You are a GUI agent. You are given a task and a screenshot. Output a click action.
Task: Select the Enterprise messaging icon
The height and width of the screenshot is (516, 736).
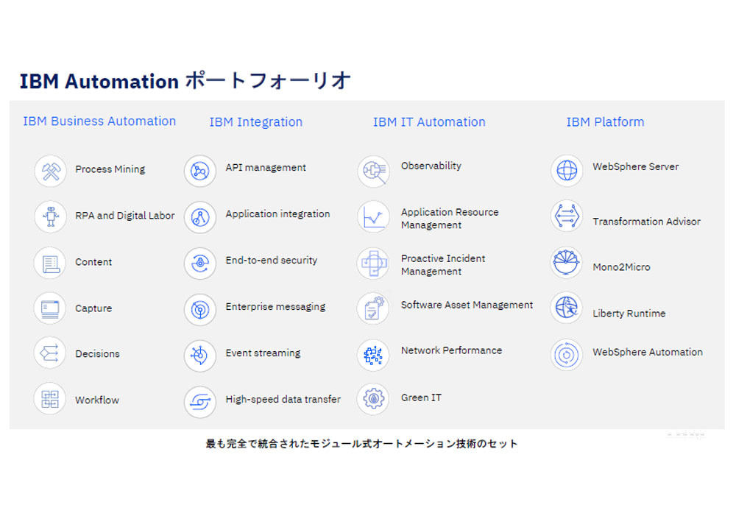tap(200, 310)
